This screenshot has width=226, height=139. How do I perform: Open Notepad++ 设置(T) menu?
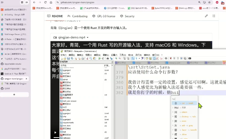point(114,55)
